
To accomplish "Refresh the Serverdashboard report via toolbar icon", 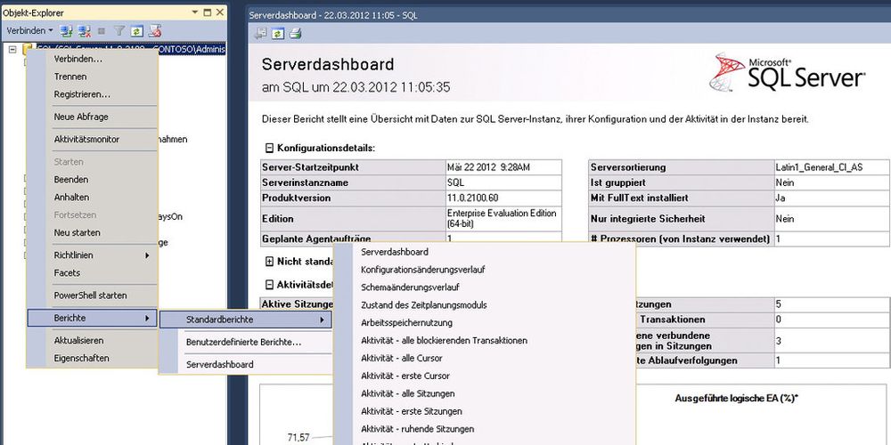I will coord(278,34).
